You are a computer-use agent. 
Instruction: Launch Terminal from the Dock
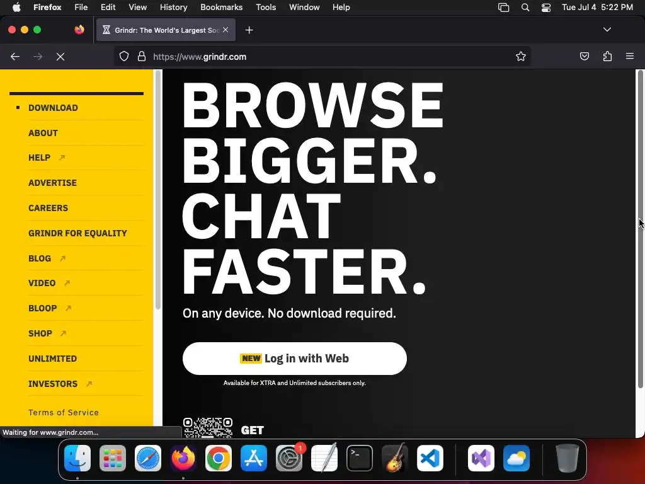pos(360,458)
